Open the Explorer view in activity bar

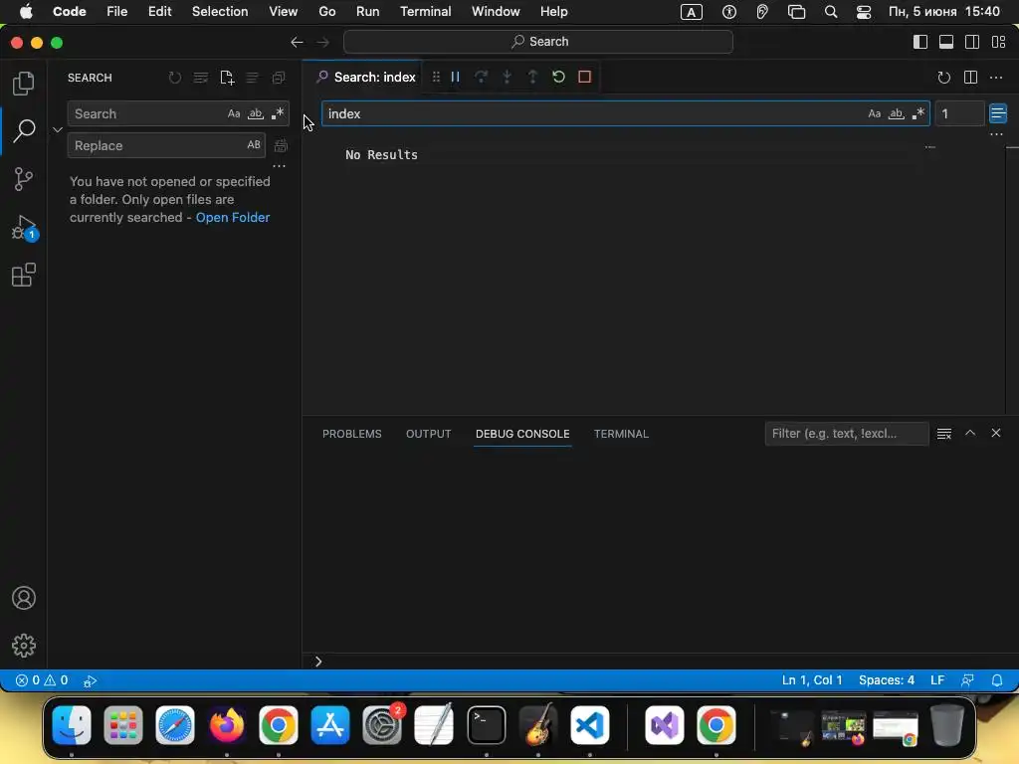(x=24, y=84)
